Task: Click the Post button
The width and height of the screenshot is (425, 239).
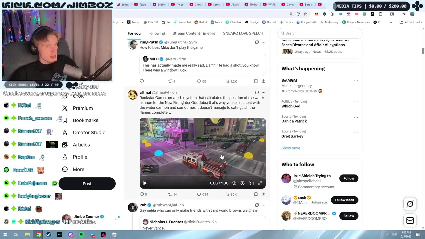Action: pyautogui.click(x=87, y=184)
